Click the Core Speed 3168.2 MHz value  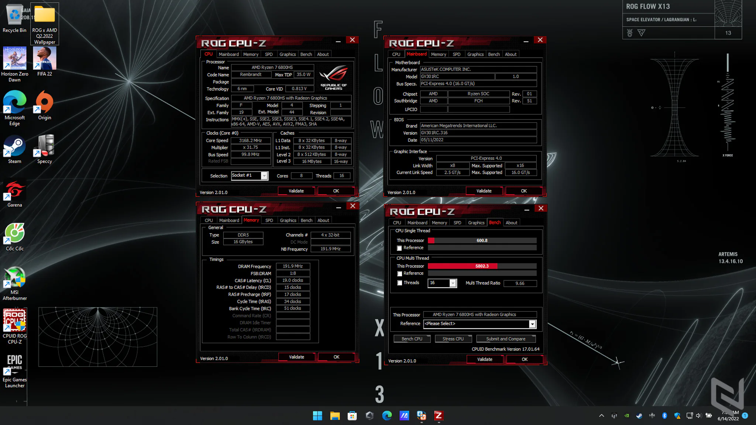click(250, 141)
